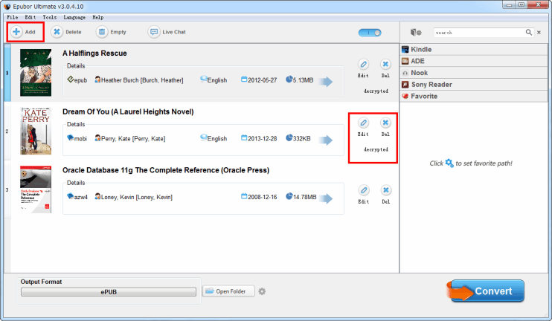Click the 2013-12-28 date

point(263,138)
